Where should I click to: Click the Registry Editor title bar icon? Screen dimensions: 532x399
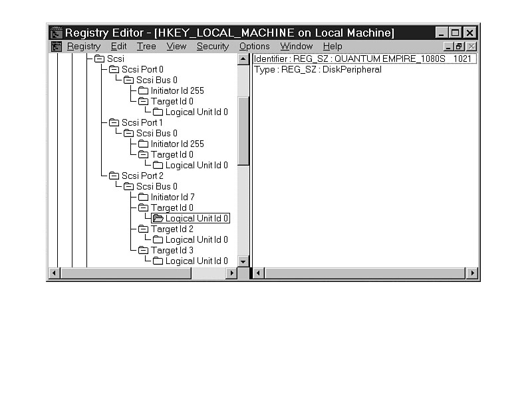click(x=56, y=33)
